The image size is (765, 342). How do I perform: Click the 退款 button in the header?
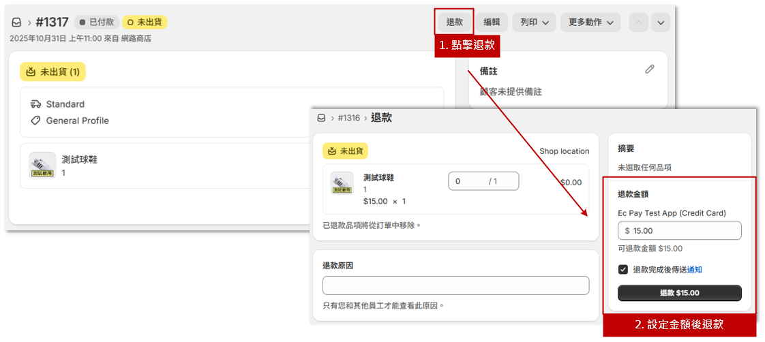(454, 22)
